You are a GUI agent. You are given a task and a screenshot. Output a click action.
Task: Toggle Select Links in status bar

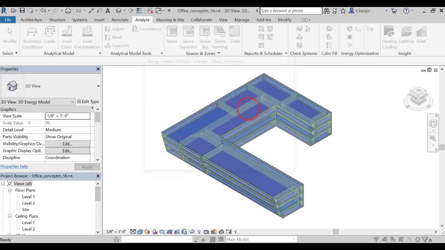(376, 240)
